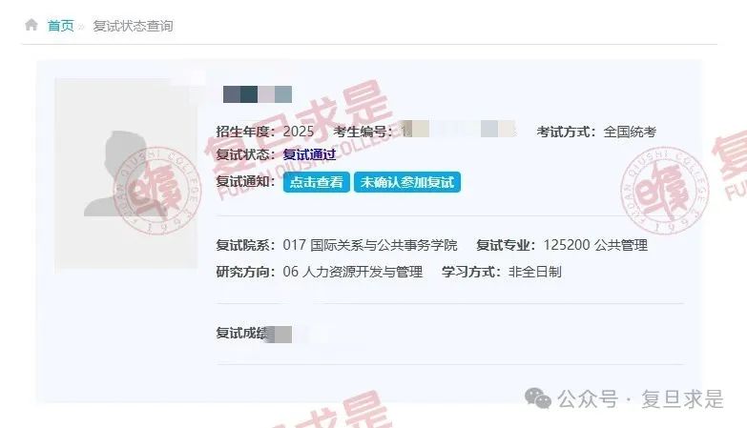Click the 复试通过 status text
This screenshot has width=747, height=428.
[309, 154]
